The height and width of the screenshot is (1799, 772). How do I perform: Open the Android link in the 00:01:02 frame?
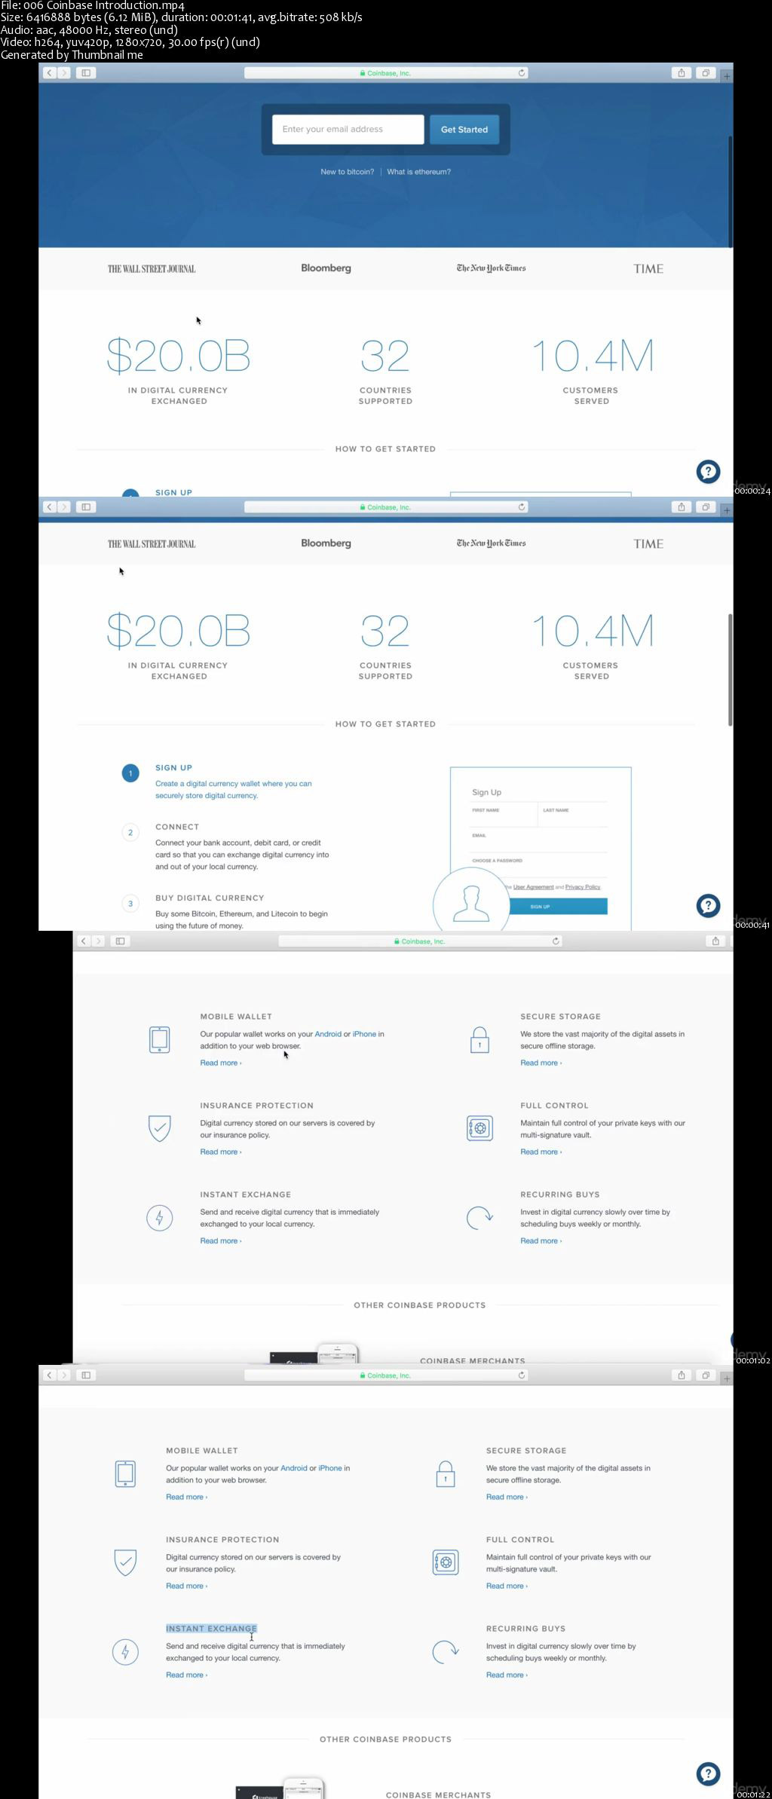click(328, 1034)
